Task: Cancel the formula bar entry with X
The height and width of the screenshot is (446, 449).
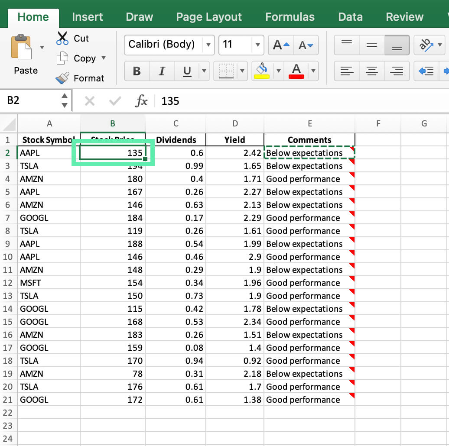Action: pos(90,101)
